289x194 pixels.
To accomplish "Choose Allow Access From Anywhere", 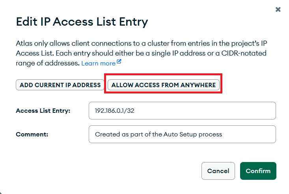I will click(164, 85).
